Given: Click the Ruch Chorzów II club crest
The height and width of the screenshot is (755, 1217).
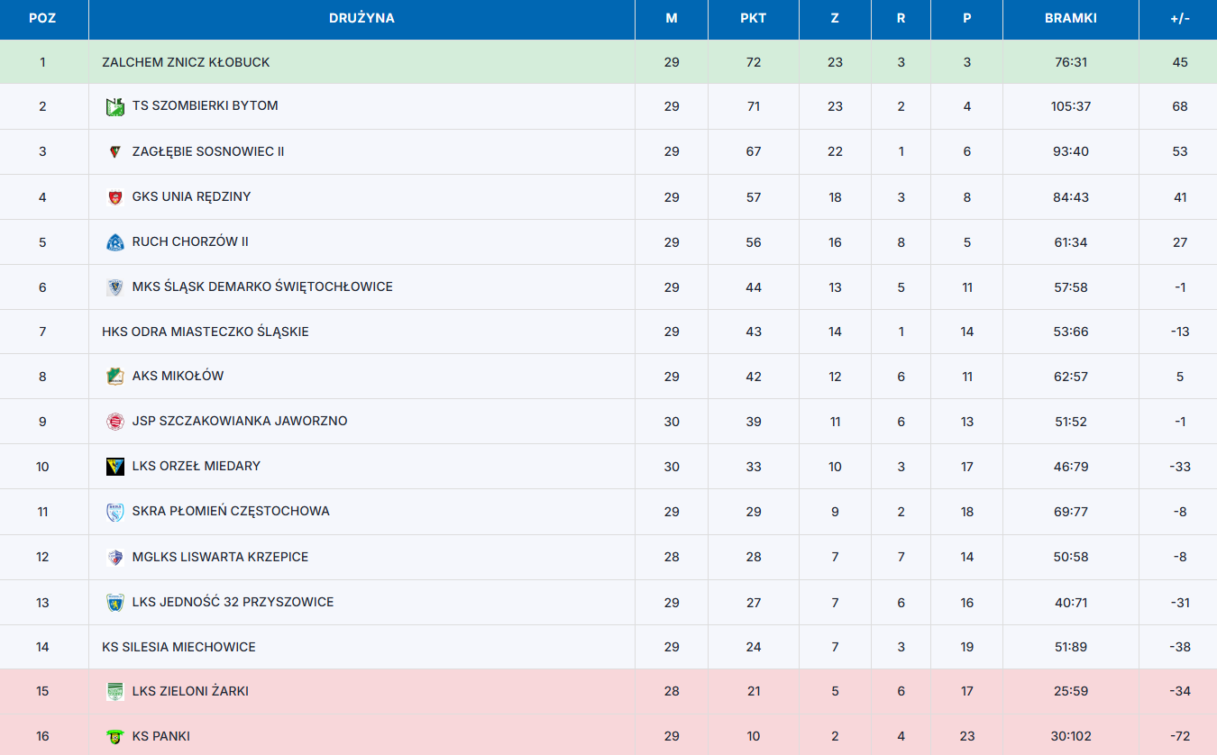Looking at the screenshot, I should tap(114, 241).
